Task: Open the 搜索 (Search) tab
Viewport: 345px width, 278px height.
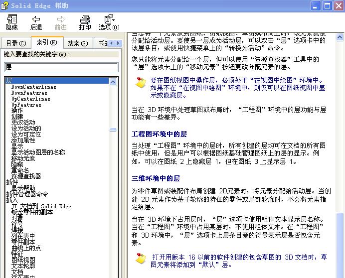Action: (78, 43)
